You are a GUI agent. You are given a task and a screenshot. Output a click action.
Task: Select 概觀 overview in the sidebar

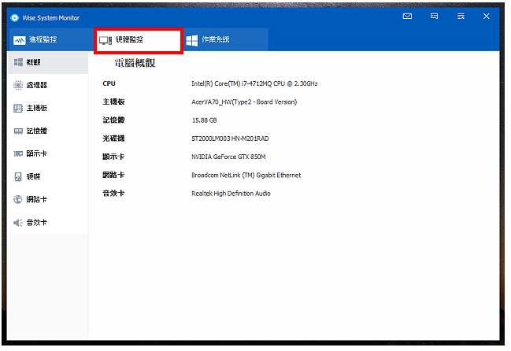tap(47, 62)
